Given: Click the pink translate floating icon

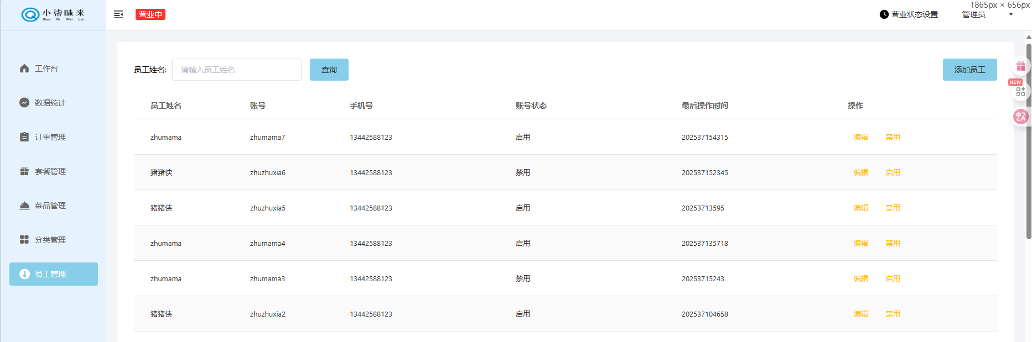Looking at the screenshot, I should (1020, 116).
